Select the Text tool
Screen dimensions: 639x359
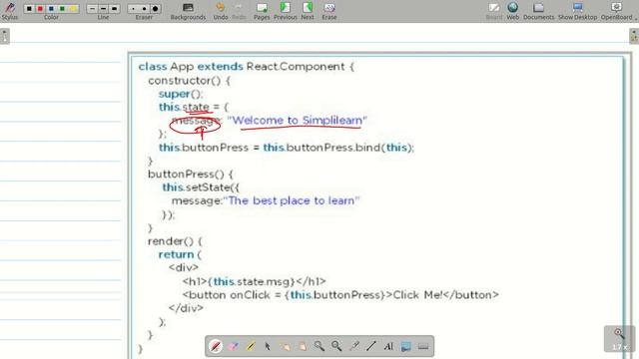(388, 346)
